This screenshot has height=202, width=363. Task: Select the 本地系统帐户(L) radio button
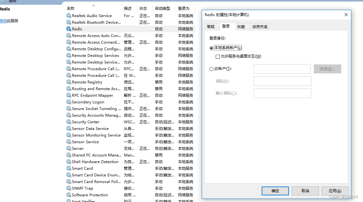coord(211,48)
